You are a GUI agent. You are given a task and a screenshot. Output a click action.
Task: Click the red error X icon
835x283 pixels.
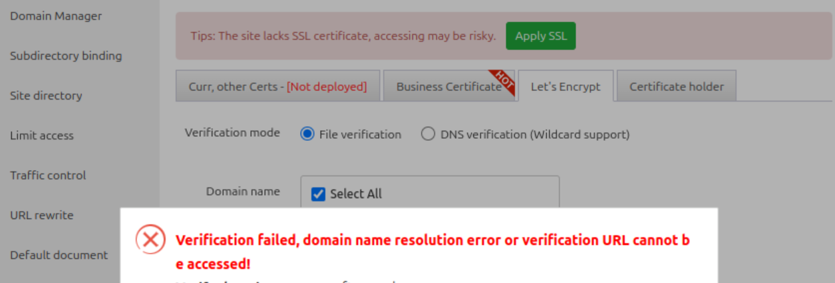[150, 240]
